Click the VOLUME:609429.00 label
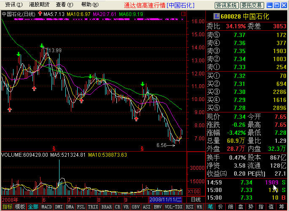This screenshot has width=289, height=211. (x=24, y=155)
